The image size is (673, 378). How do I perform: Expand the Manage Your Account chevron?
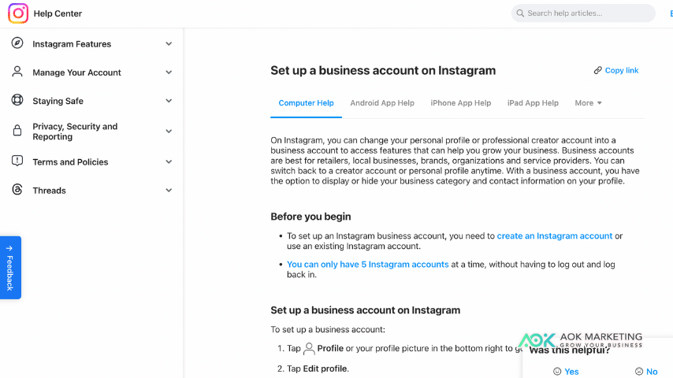coord(169,72)
